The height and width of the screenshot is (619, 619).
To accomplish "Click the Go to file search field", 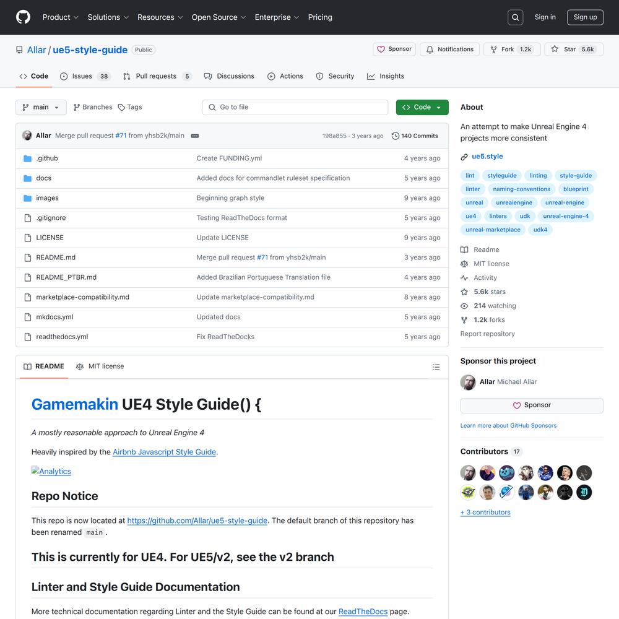I will 295,107.
